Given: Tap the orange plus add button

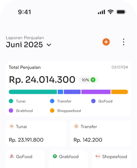Looking at the screenshot, I should 106,42.
